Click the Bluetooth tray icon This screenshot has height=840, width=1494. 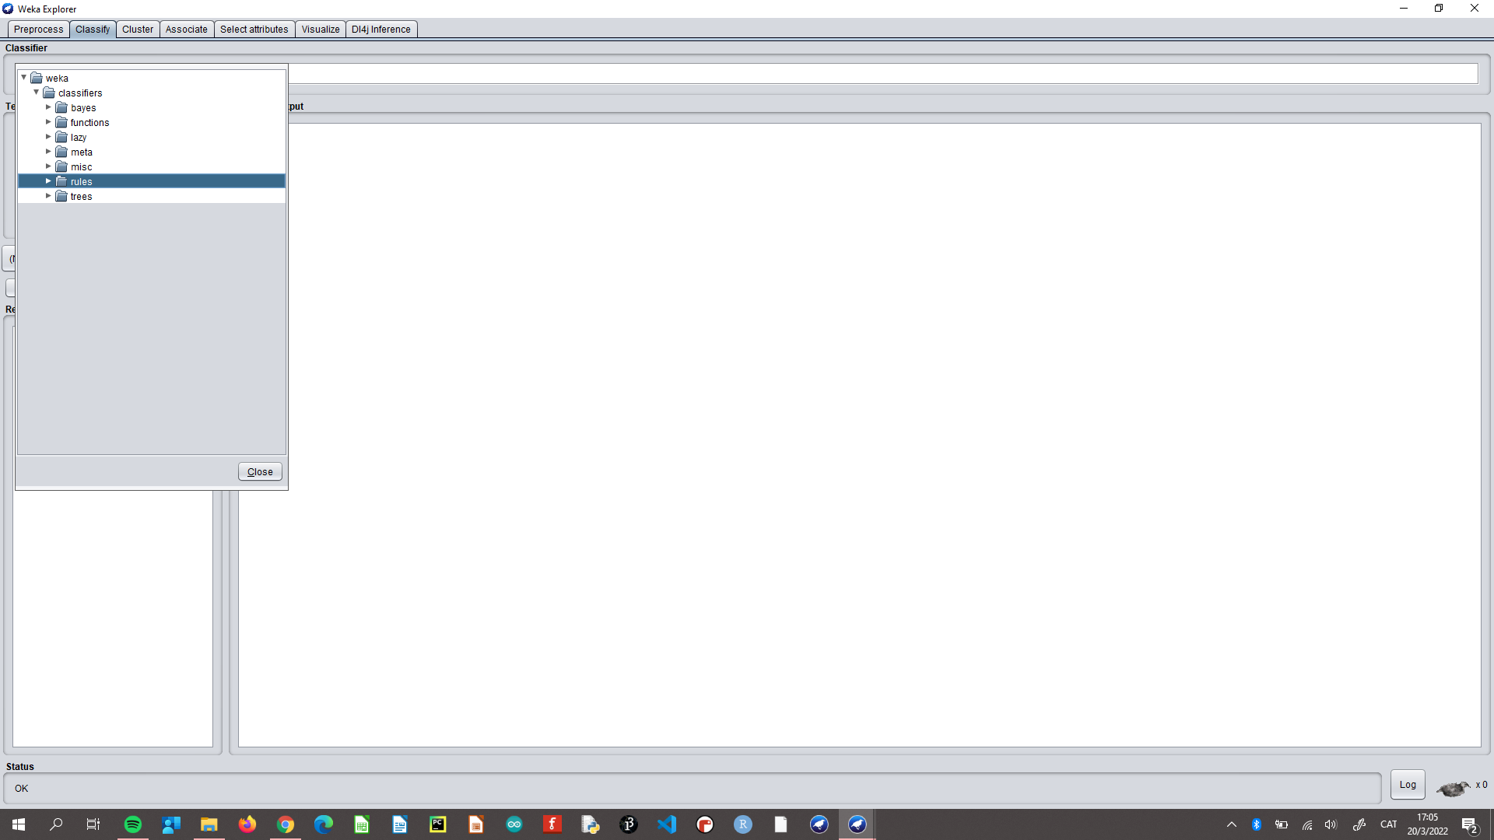tap(1256, 824)
